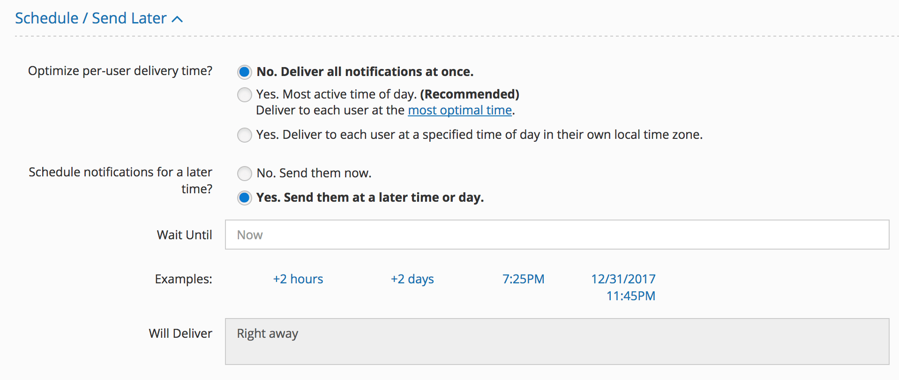899x380 pixels.
Task: Focus the field showing 'Now' placeholder
Action: click(x=557, y=235)
